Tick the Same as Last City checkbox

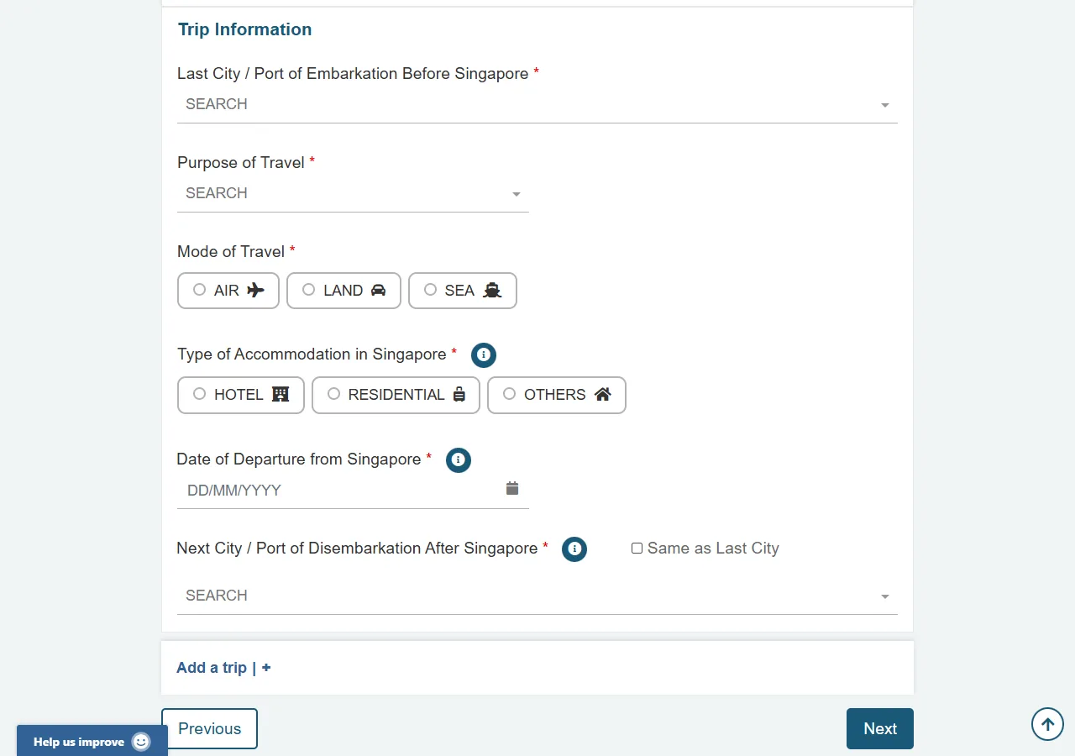click(637, 549)
